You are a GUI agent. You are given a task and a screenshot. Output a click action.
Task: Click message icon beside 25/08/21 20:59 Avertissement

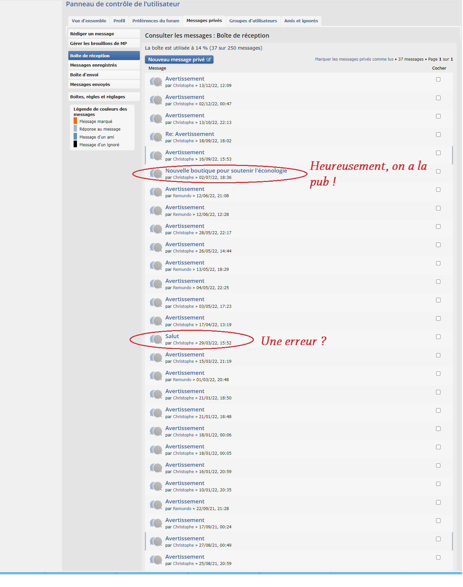click(x=156, y=560)
